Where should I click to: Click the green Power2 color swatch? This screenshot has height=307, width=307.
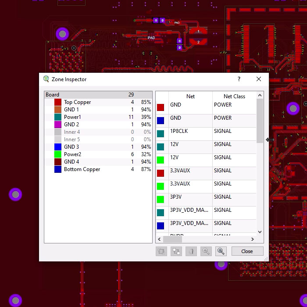pos(58,154)
